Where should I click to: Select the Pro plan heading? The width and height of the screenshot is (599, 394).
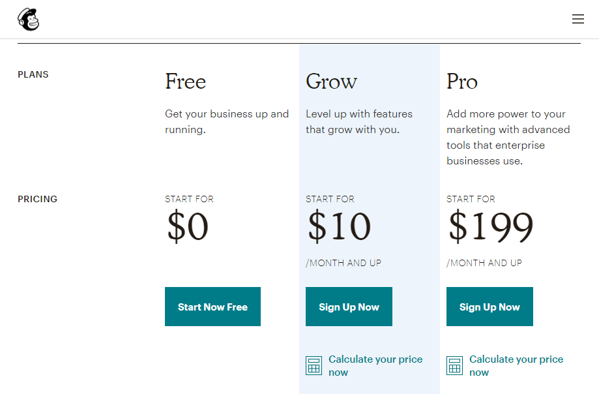[x=462, y=82]
